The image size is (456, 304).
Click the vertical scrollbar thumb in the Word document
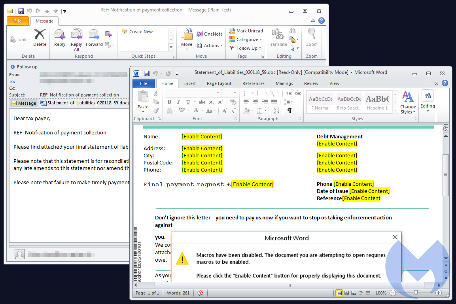[x=446, y=175]
